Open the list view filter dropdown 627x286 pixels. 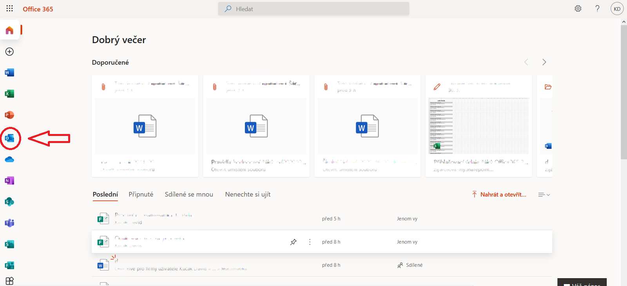point(544,195)
